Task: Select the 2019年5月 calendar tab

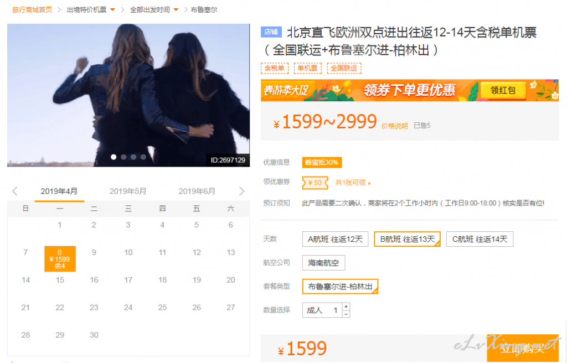Action: pos(128,191)
